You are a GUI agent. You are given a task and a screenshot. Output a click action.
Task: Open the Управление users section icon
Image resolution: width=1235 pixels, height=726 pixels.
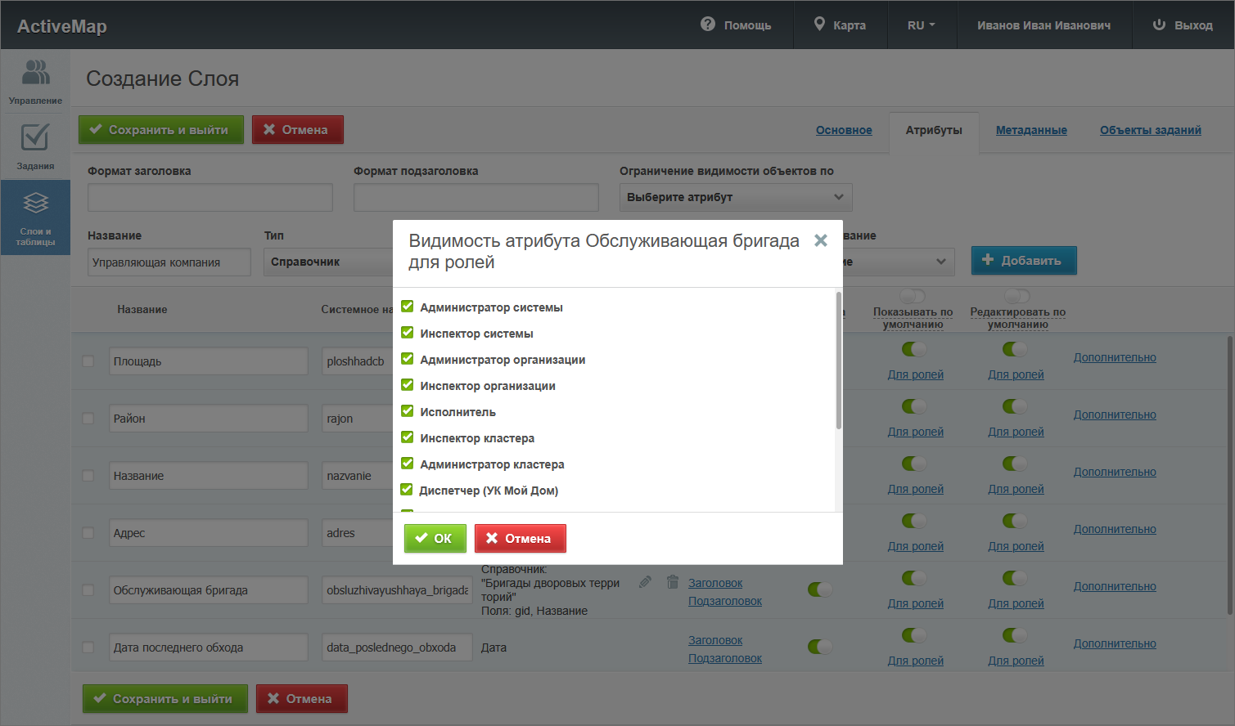[x=35, y=73]
